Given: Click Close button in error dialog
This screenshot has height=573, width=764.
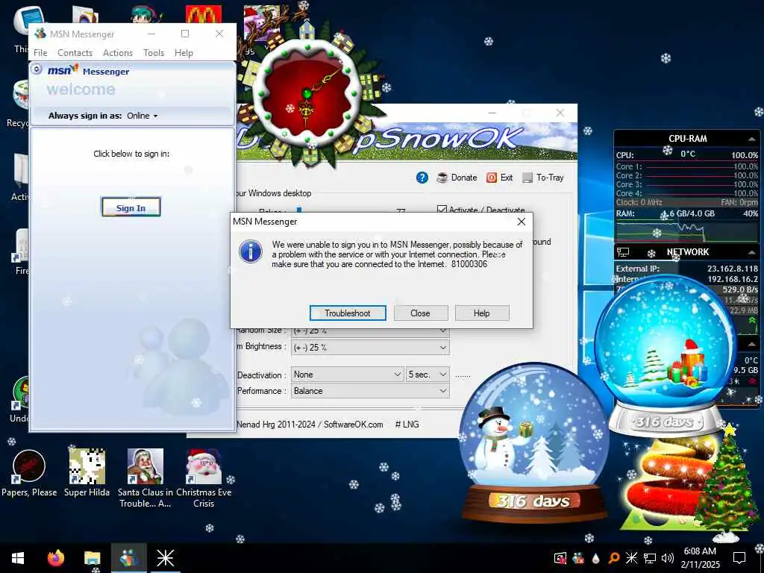Looking at the screenshot, I should pos(420,313).
